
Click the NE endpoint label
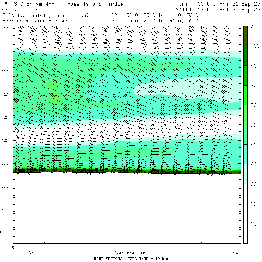(31, 253)
